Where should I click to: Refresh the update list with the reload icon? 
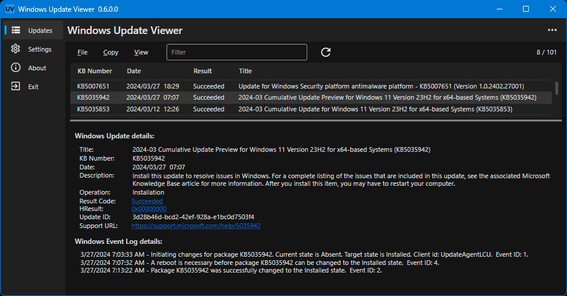click(x=326, y=52)
